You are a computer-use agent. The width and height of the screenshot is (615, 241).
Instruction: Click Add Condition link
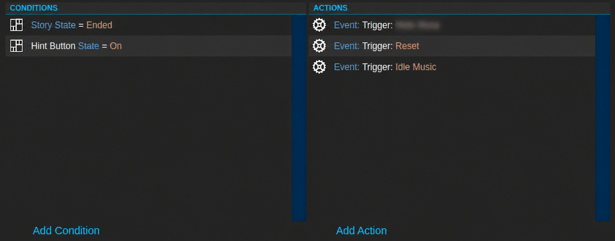pos(66,231)
